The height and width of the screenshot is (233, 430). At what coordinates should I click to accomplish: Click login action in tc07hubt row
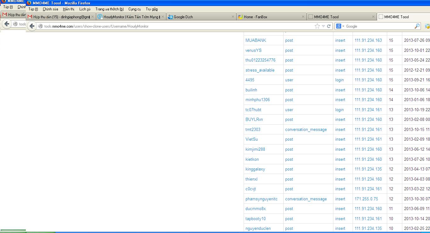point(339,110)
